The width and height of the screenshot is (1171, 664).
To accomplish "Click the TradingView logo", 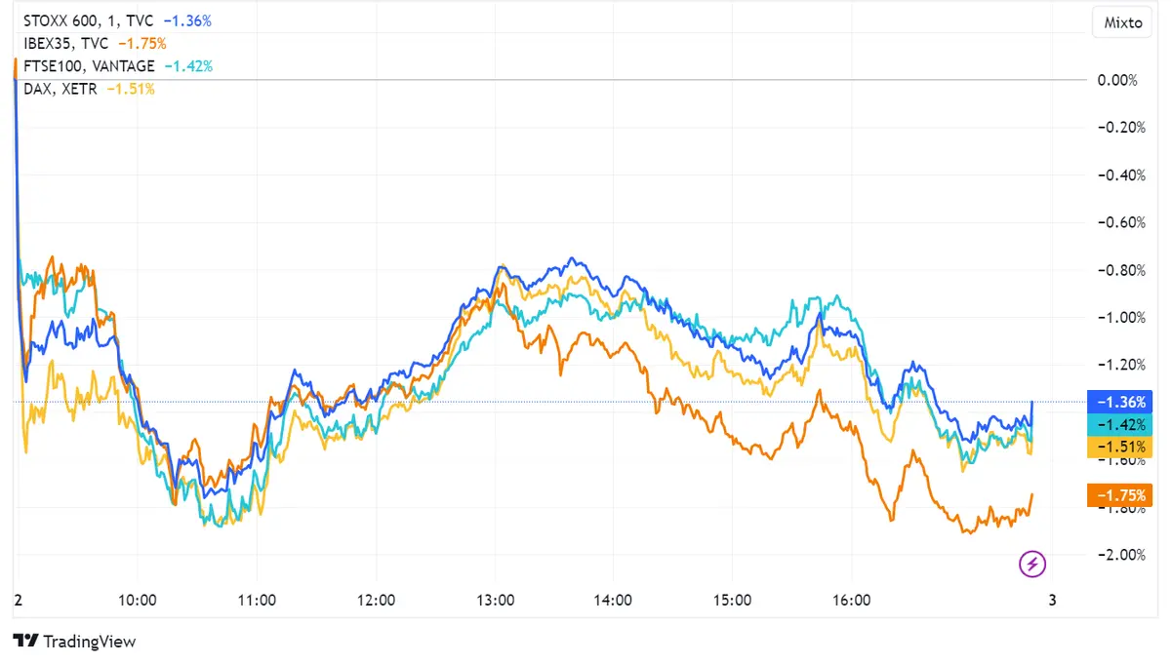I will click(73, 642).
